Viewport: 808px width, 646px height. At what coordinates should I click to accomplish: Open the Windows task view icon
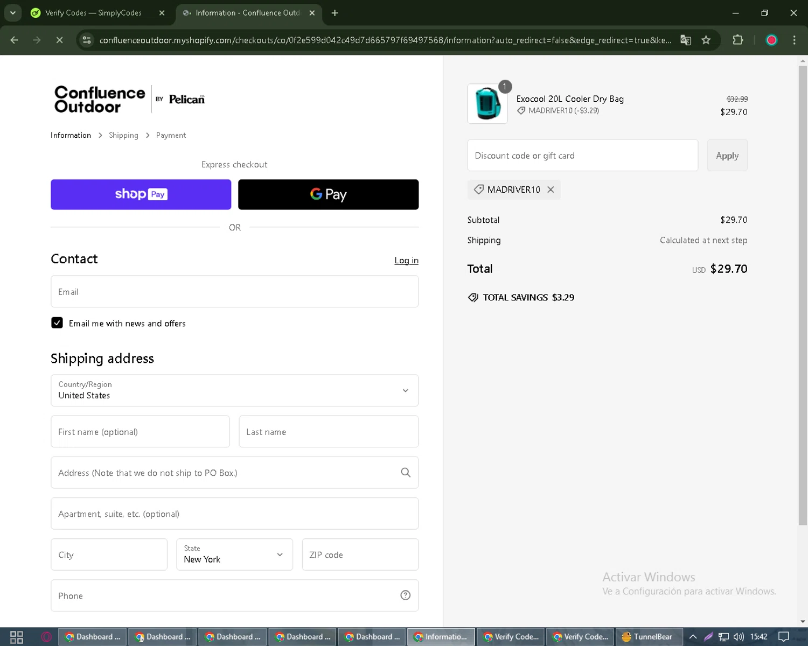coord(17,637)
